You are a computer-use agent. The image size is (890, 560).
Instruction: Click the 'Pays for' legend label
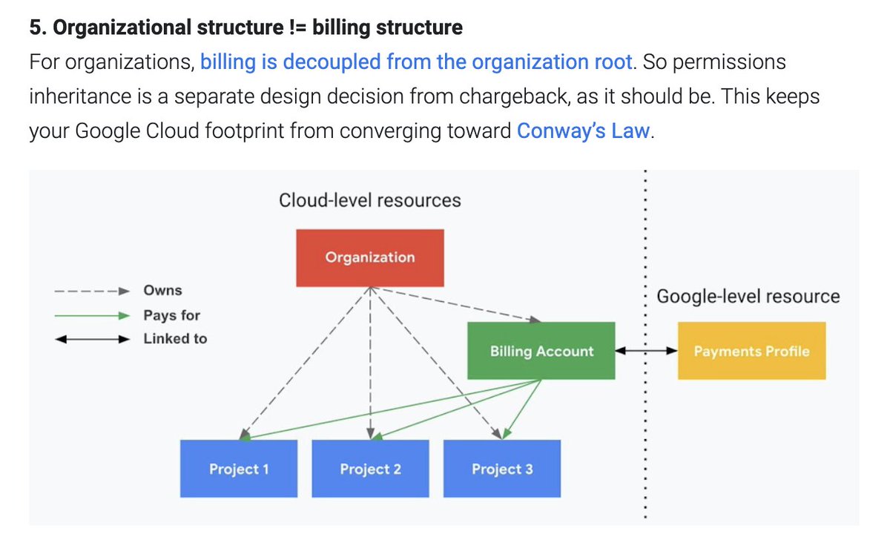172,315
